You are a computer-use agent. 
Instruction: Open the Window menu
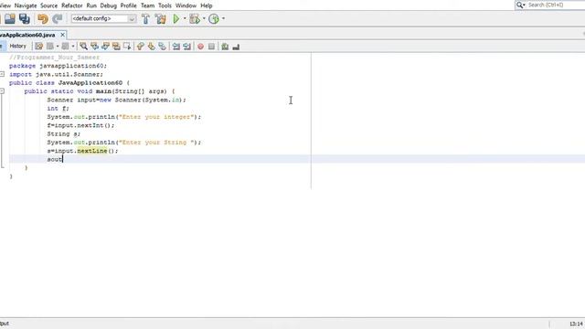186,5
